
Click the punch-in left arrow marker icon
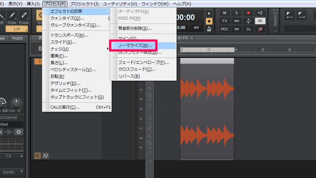290,15
